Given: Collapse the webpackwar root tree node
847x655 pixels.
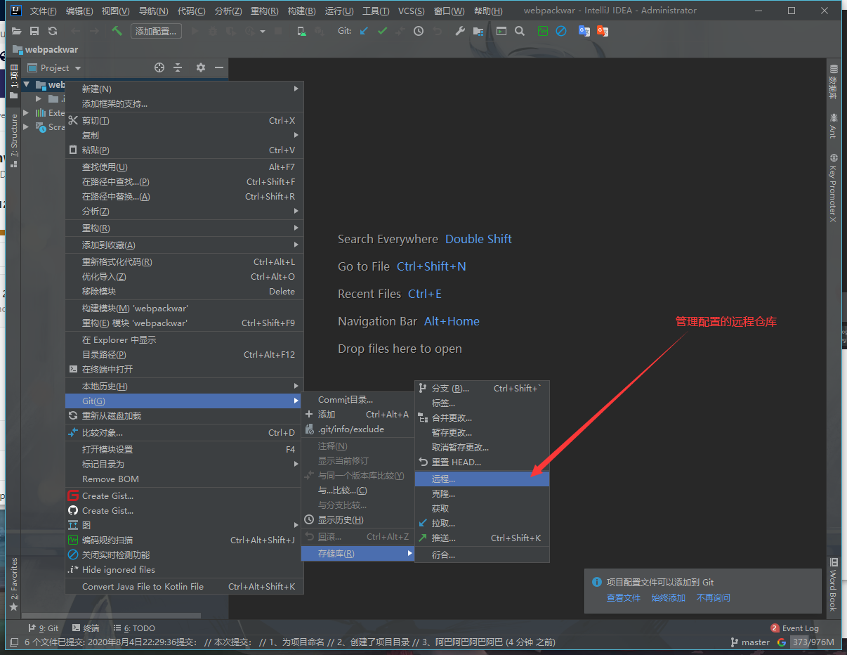Looking at the screenshot, I should point(27,85).
